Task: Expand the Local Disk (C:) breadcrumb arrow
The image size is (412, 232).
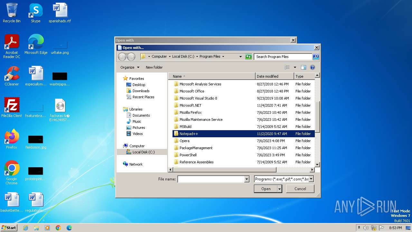Action: [197, 56]
